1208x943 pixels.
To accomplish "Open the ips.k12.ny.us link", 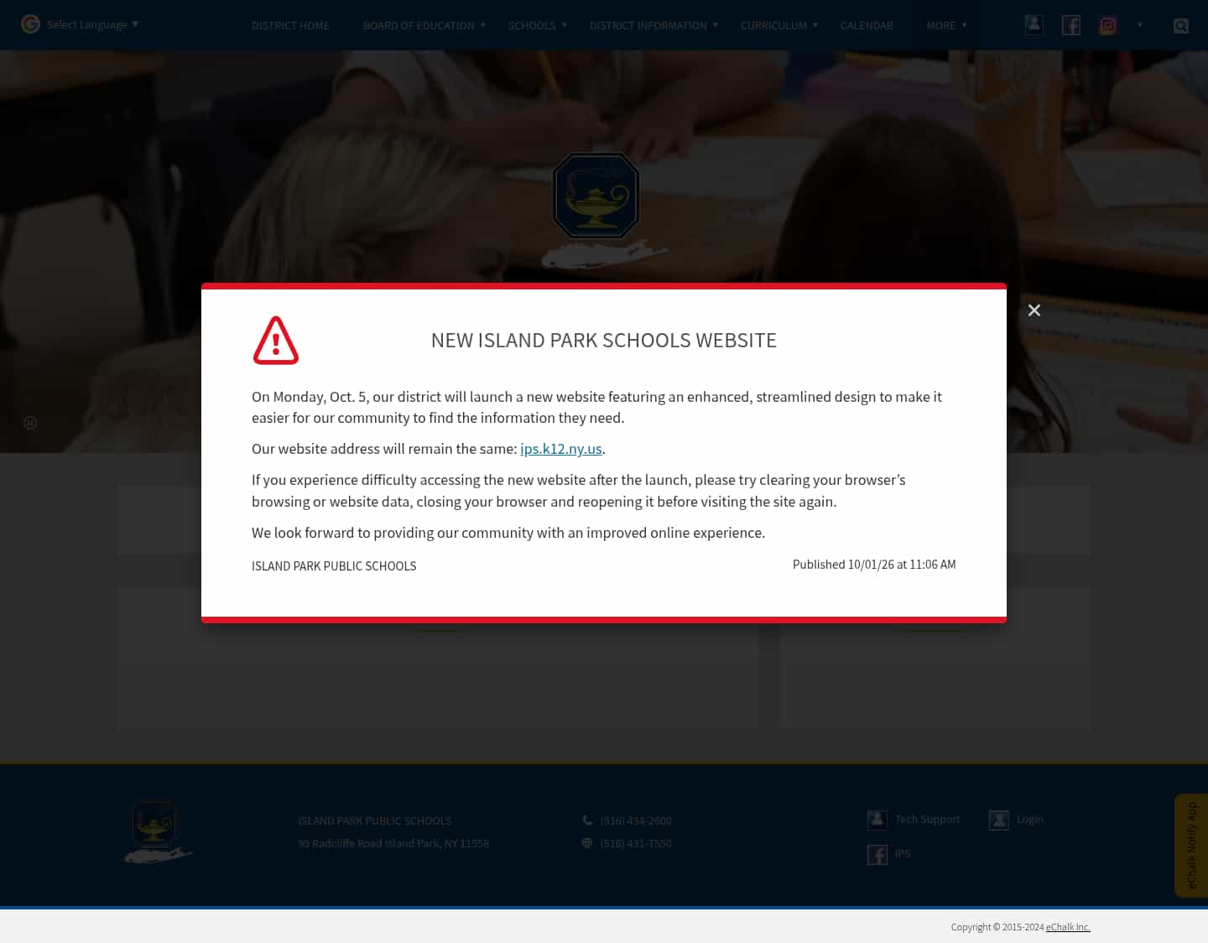I will pos(561,449).
